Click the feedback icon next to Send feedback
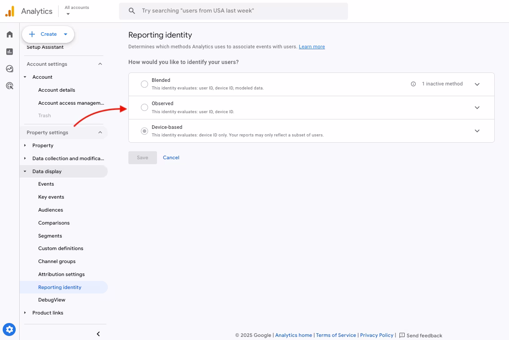 [x=402, y=335]
